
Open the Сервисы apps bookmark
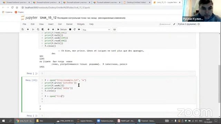[7, 12]
